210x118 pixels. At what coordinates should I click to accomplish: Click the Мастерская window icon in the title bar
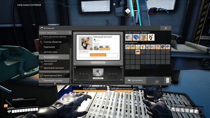(42, 28)
